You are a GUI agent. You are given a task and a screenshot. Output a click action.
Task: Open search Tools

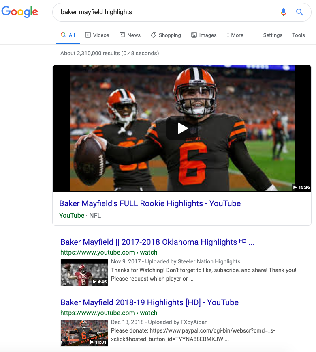[298, 35]
